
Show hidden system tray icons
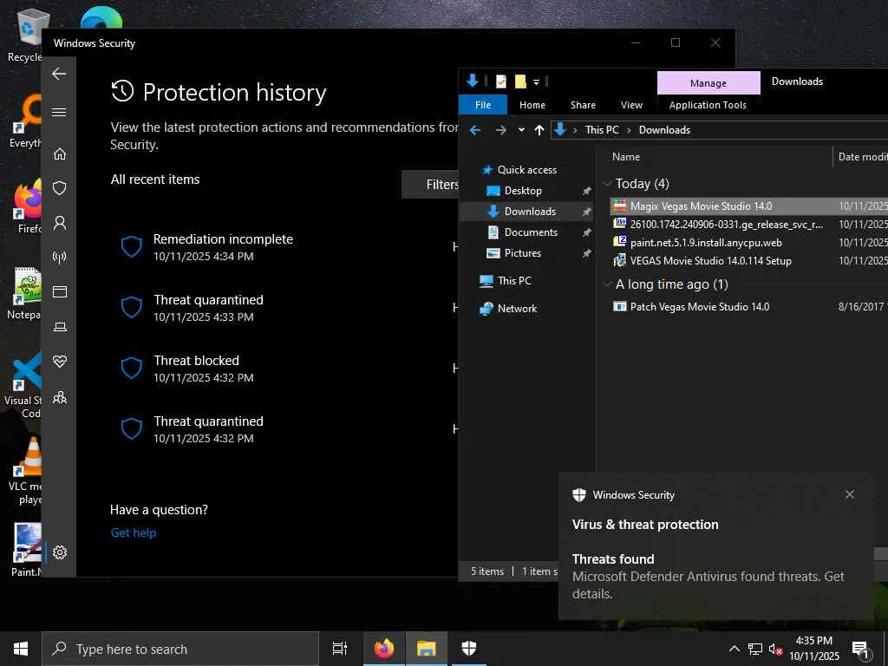tap(734, 649)
